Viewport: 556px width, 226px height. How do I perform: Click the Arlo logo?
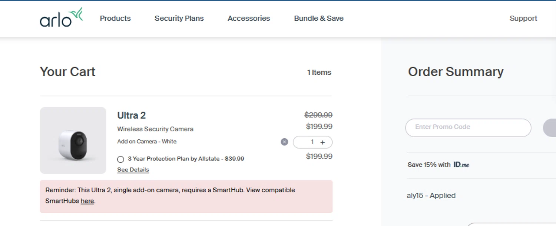61,18
